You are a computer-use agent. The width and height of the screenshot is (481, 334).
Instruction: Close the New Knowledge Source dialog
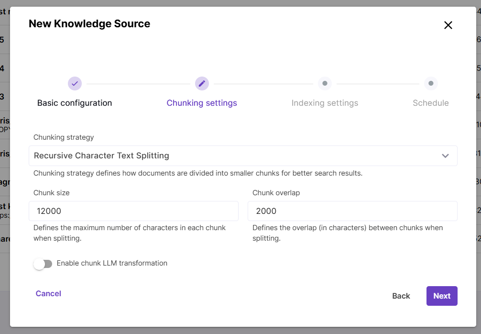coord(448,25)
